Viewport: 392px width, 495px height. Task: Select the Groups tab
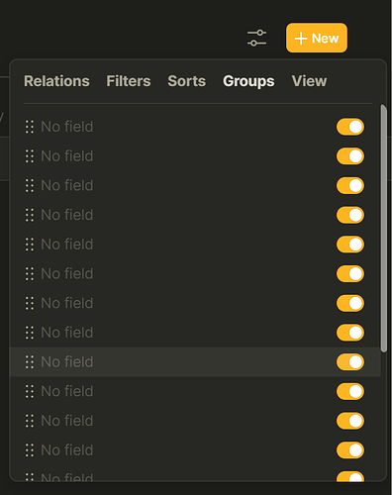coord(248,81)
